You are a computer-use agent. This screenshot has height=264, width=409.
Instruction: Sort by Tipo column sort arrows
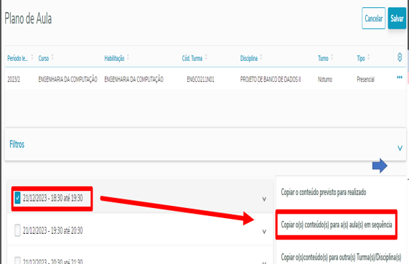369,57
